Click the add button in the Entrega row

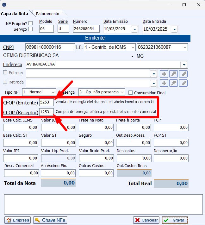point(164,74)
